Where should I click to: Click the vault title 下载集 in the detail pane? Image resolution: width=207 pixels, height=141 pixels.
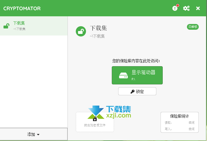click(98, 28)
